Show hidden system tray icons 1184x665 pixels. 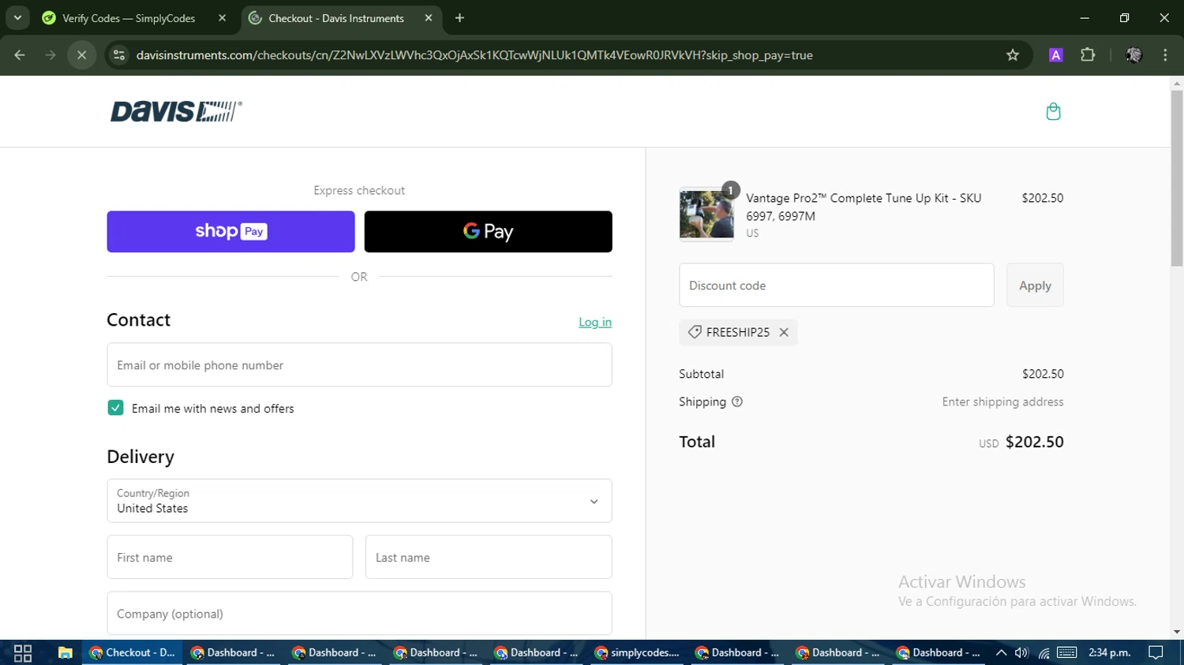(x=1001, y=652)
